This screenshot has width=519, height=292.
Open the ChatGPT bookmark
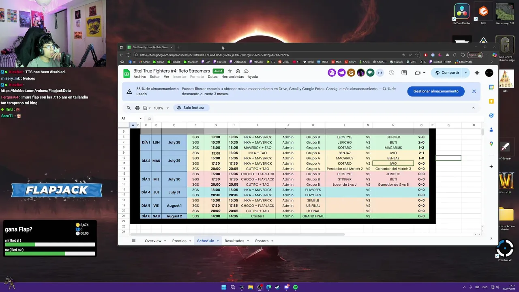click(380, 62)
